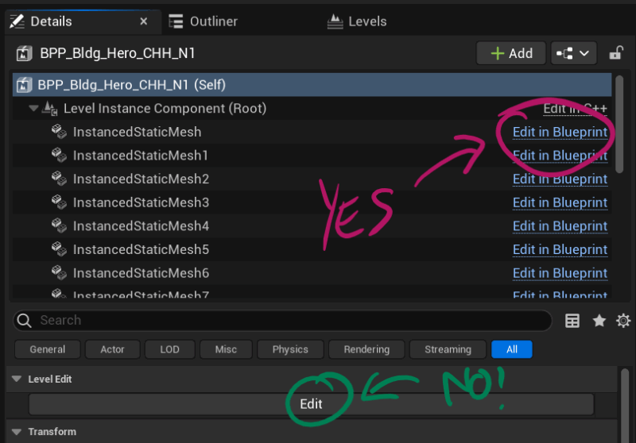Collapse the Level Edit section

tap(17, 379)
